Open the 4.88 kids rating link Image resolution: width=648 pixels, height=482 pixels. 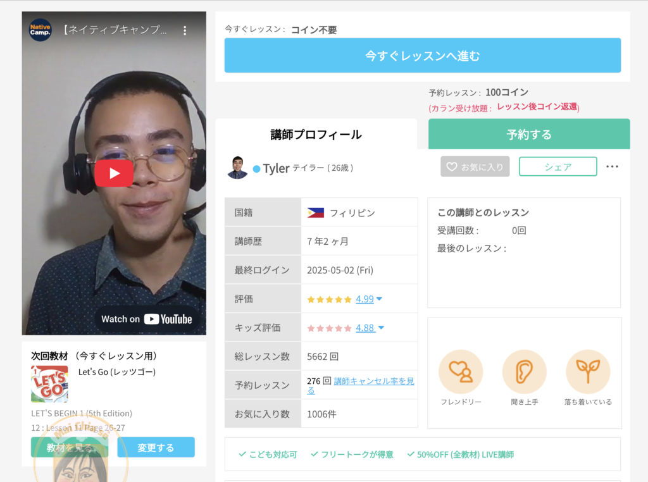click(x=365, y=328)
